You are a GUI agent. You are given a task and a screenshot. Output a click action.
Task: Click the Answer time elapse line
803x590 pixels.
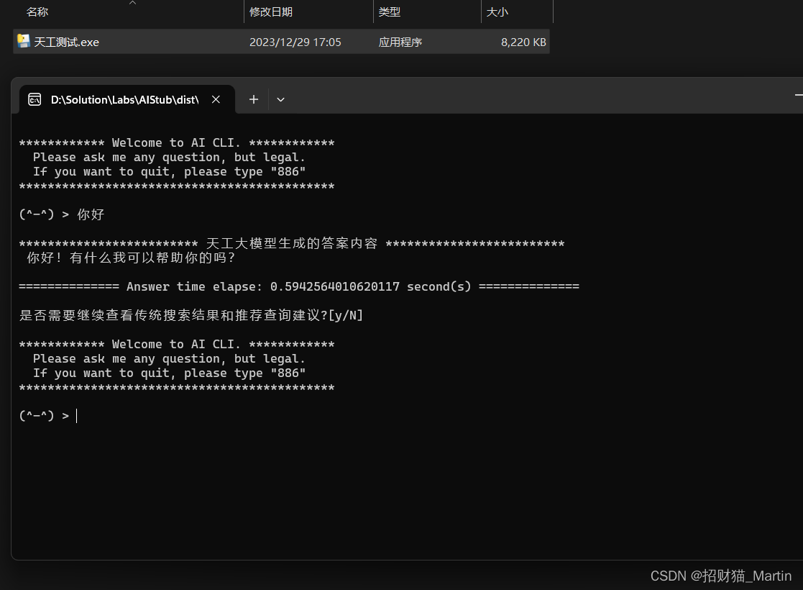(x=299, y=286)
